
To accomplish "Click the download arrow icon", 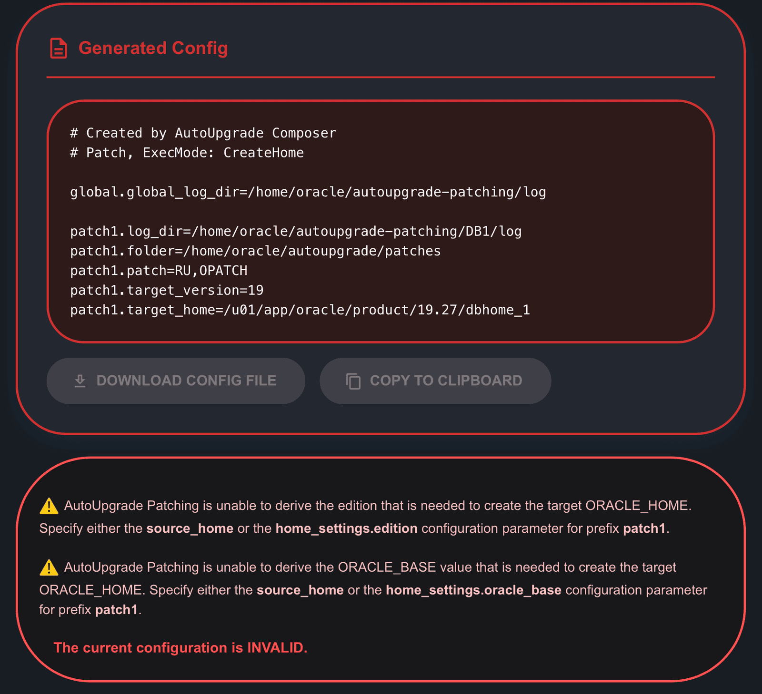I will pos(80,381).
